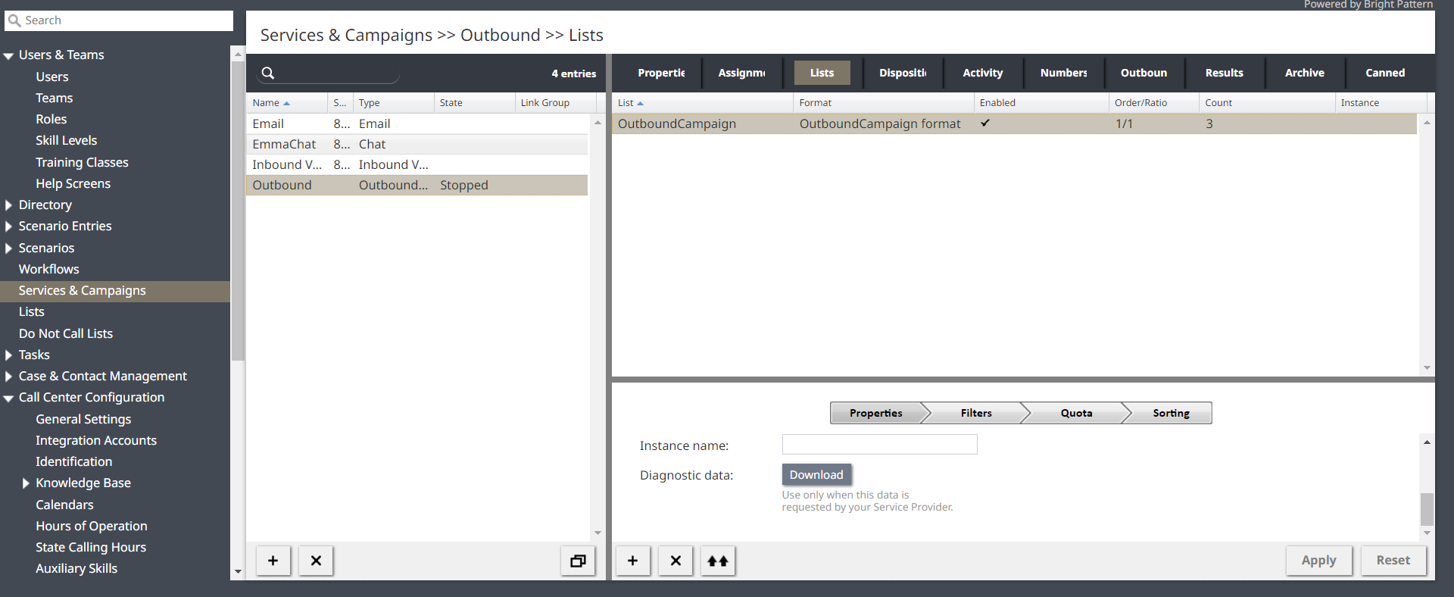This screenshot has width=1454, height=597.
Task: Open the Archive tab
Action: [1305, 73]
